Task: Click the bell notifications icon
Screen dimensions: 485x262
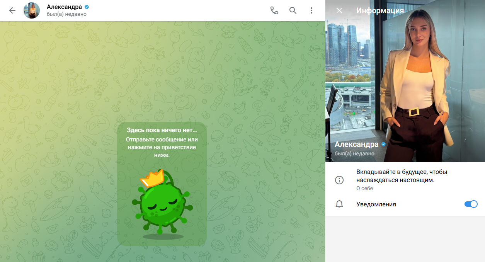Action: coord(339,204)
